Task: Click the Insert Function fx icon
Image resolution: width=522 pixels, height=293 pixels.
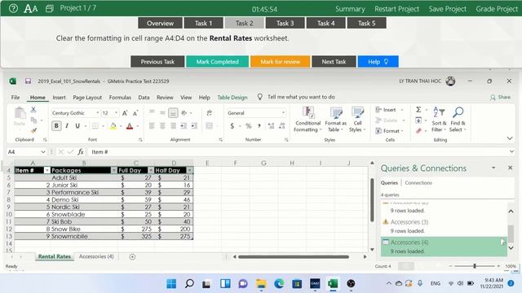Action: (81, 152)
